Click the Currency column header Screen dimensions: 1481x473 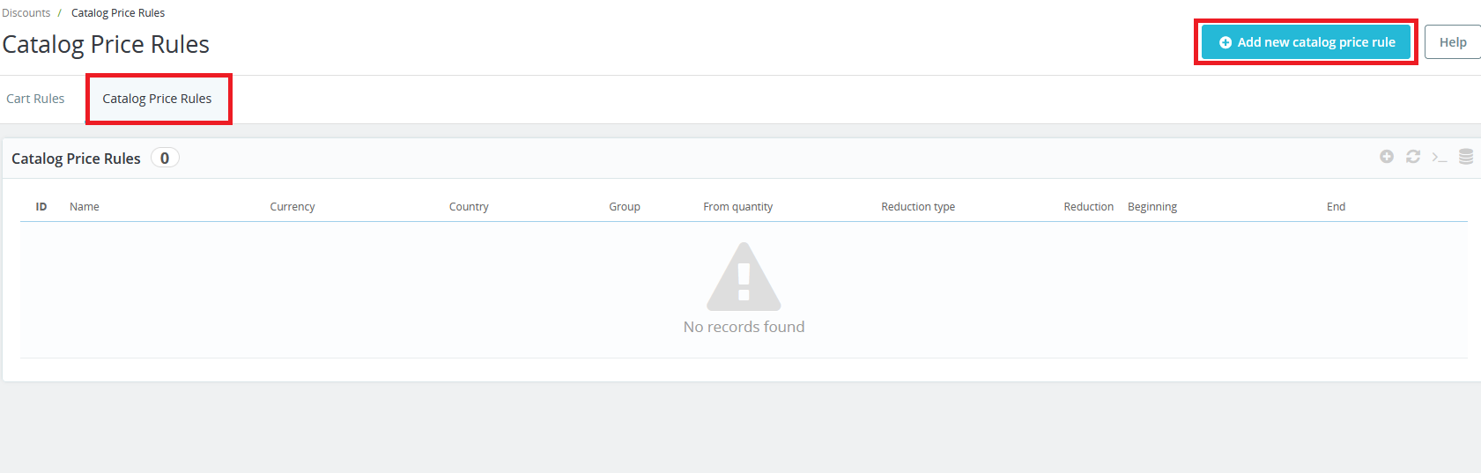click(292, 207)
